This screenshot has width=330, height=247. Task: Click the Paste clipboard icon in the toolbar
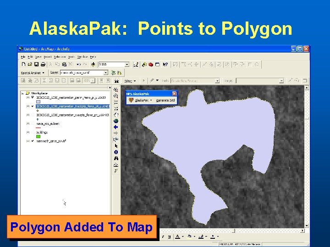pyautogui.click(x=65, y=64)
